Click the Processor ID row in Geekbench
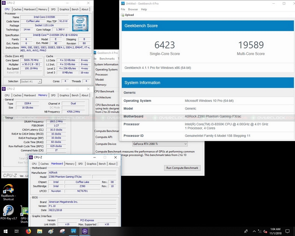 pyautogui.click(x=208, y=136)
